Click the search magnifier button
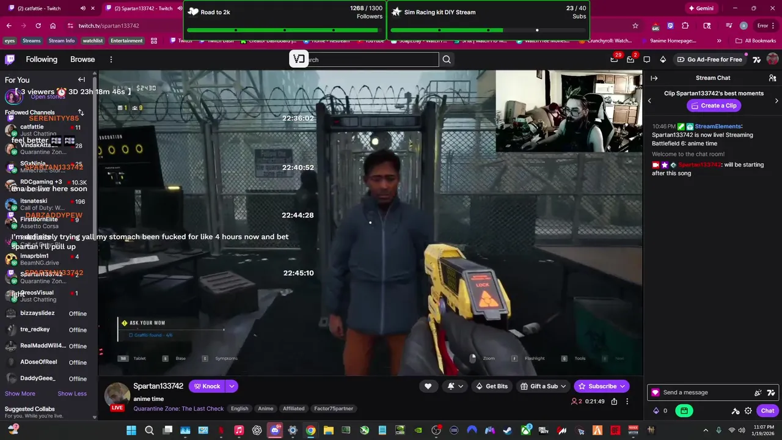This screenshot has height=440, width=782. point(447,59)
